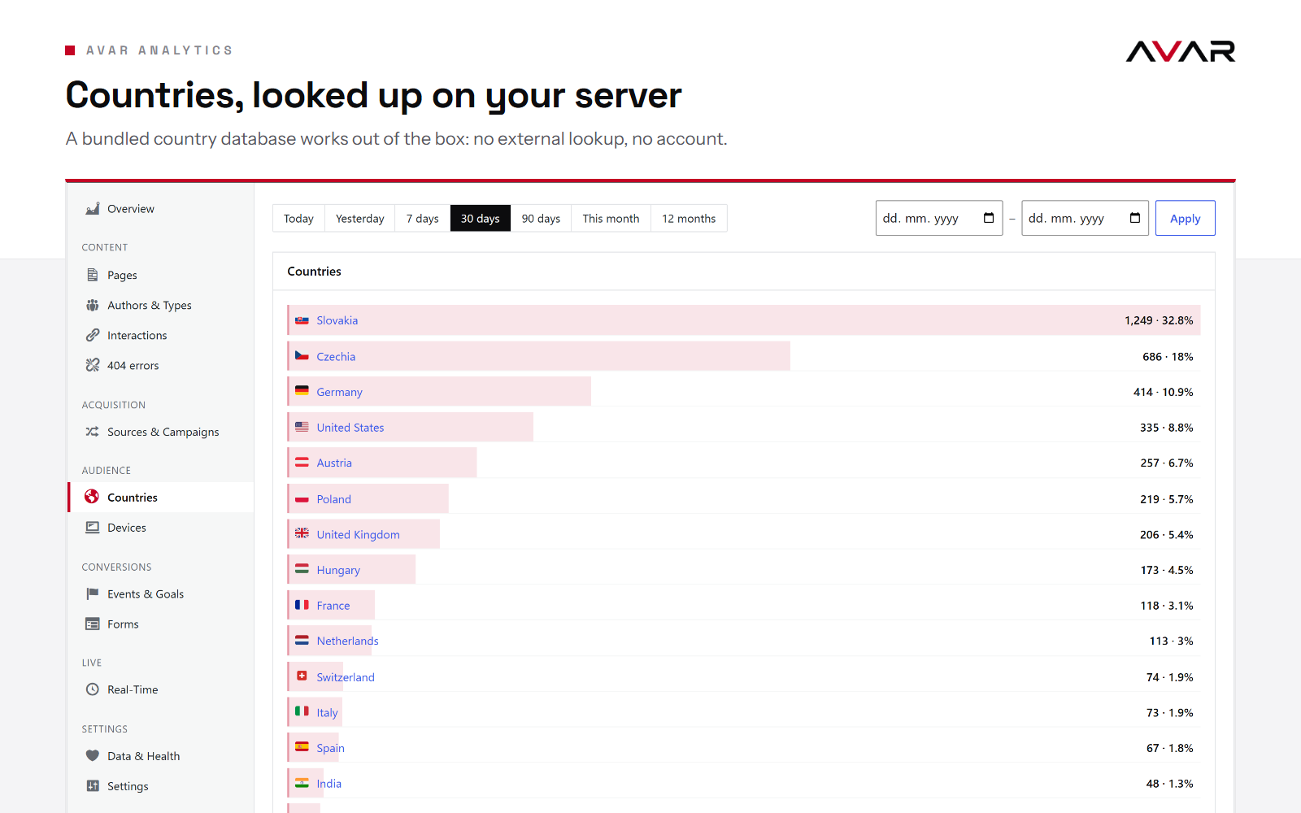Apply the custom date range
This screenshot has width=1301, height=813.
click(x=1185, y=218)
